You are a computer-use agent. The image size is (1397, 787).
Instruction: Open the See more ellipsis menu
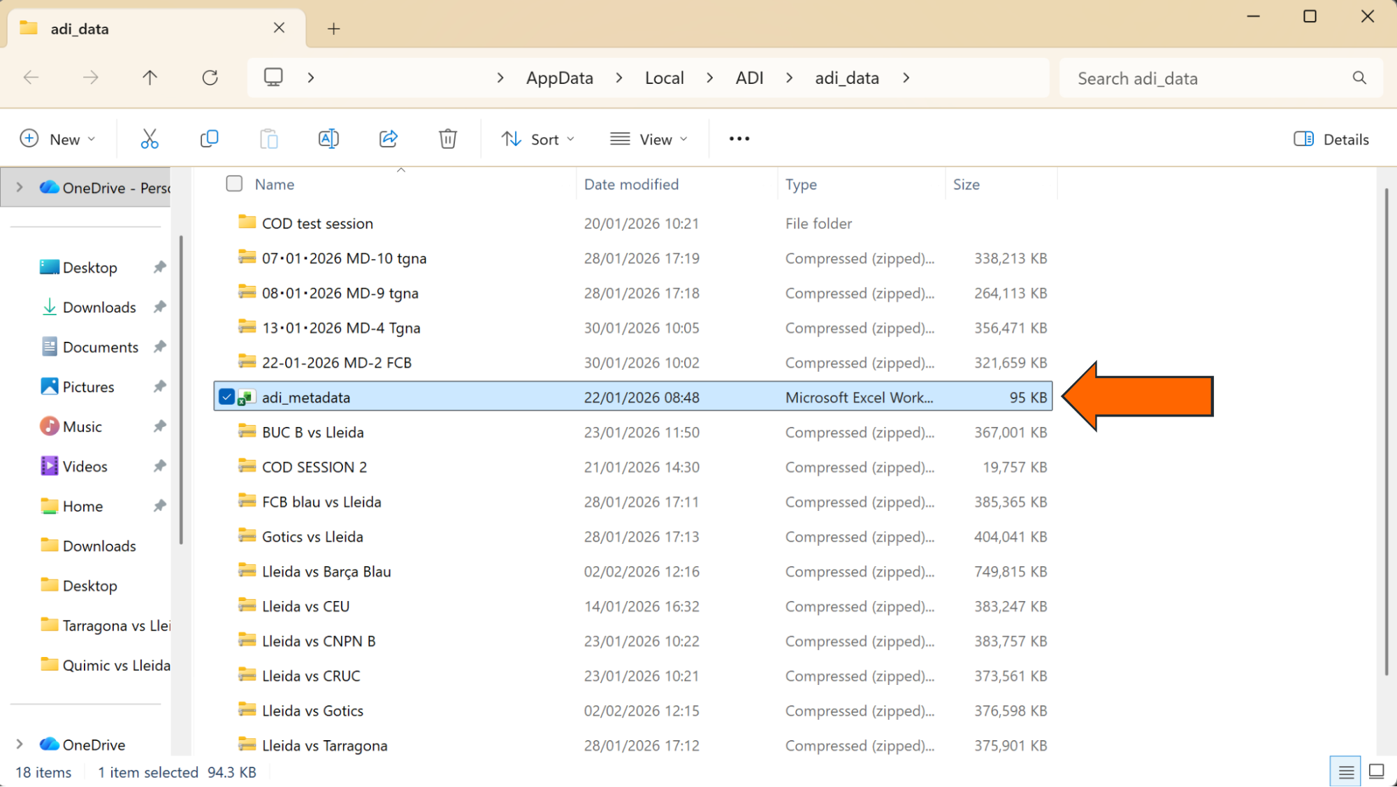point(739,139)
